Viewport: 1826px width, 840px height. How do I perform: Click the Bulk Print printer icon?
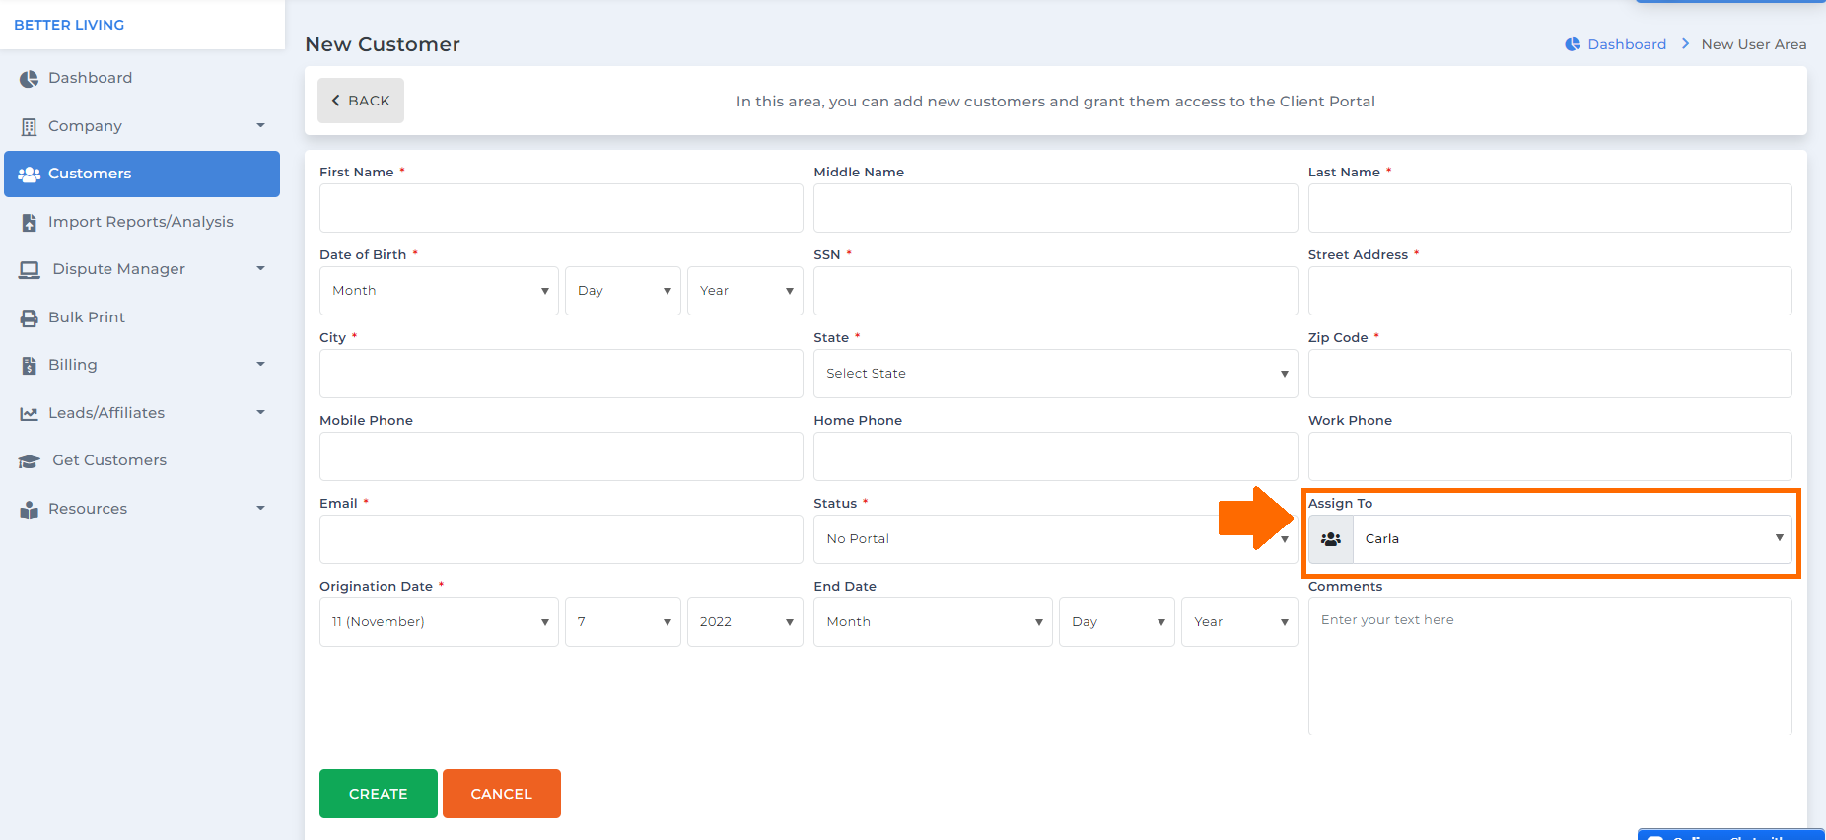(30, 318)
